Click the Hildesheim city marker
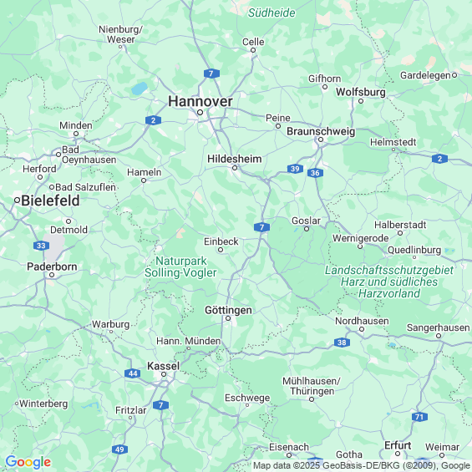Image resolution: width=472 pixels, height=472 pixels. pos(235,168)
